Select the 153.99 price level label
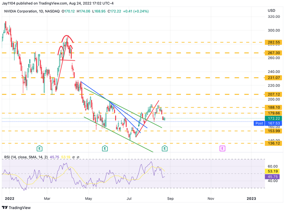 click(273, 131)
